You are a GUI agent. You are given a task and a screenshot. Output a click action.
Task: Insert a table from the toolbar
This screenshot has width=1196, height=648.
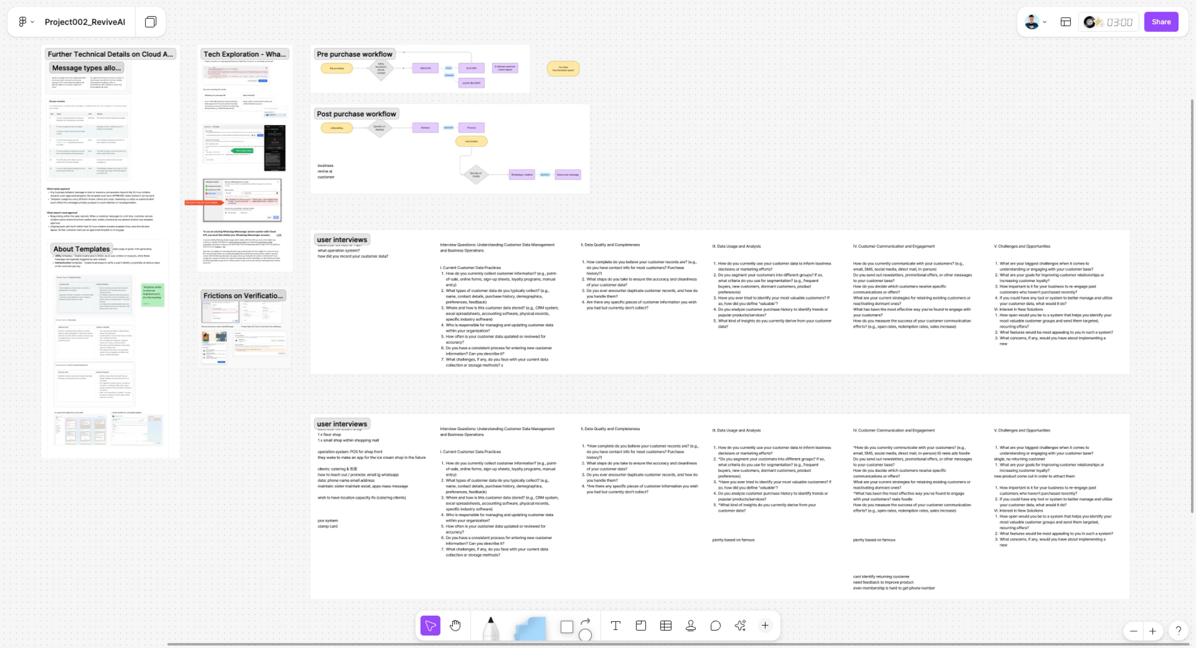pos(666,626)
